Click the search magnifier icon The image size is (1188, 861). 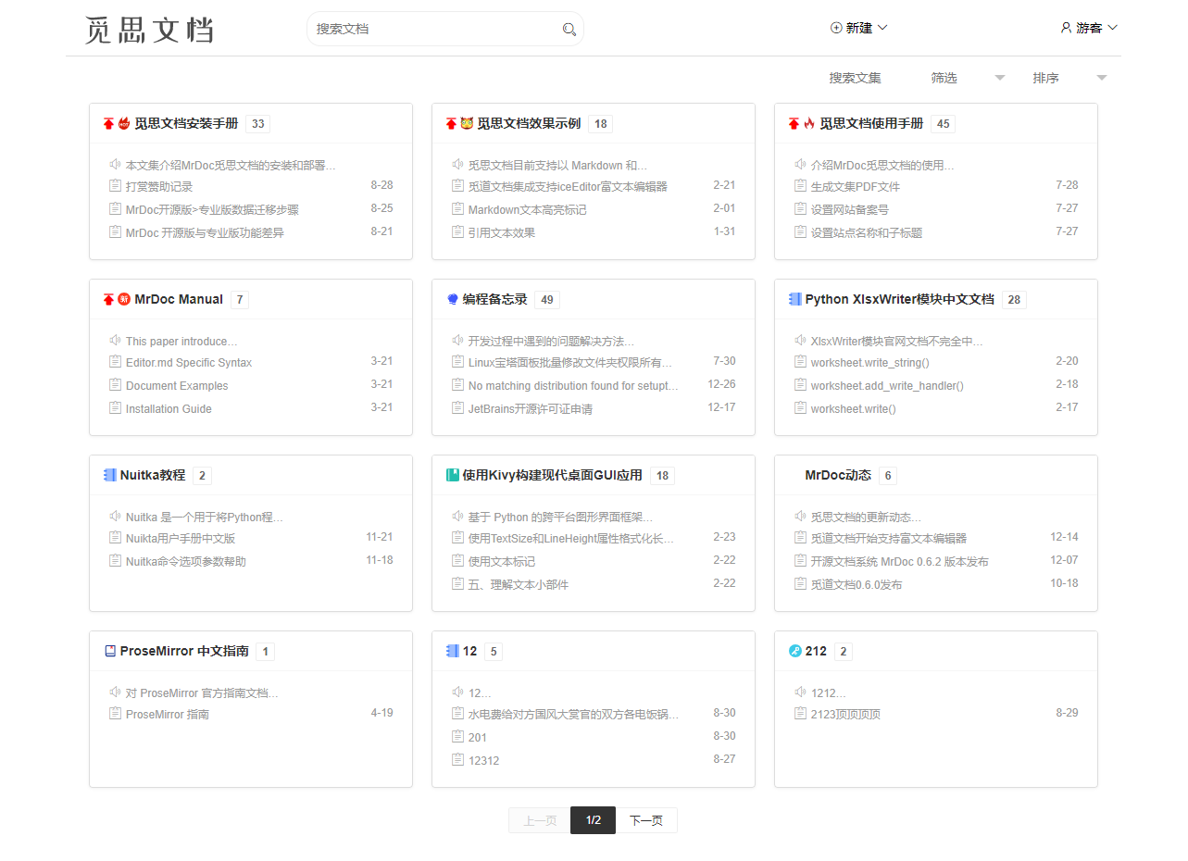tap(569, 30)
